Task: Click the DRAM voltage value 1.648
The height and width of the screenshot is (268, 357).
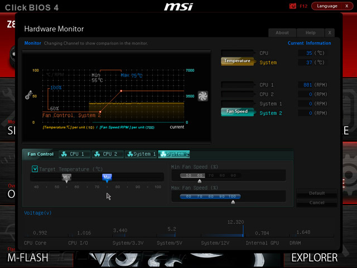Action: click(303, 232)
